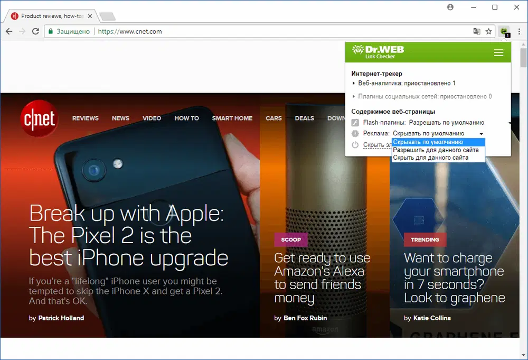The height and width of the screenshot is (360, 528).
Task: Open the SMART HOME nav item
Action: [x=232, y=118]
